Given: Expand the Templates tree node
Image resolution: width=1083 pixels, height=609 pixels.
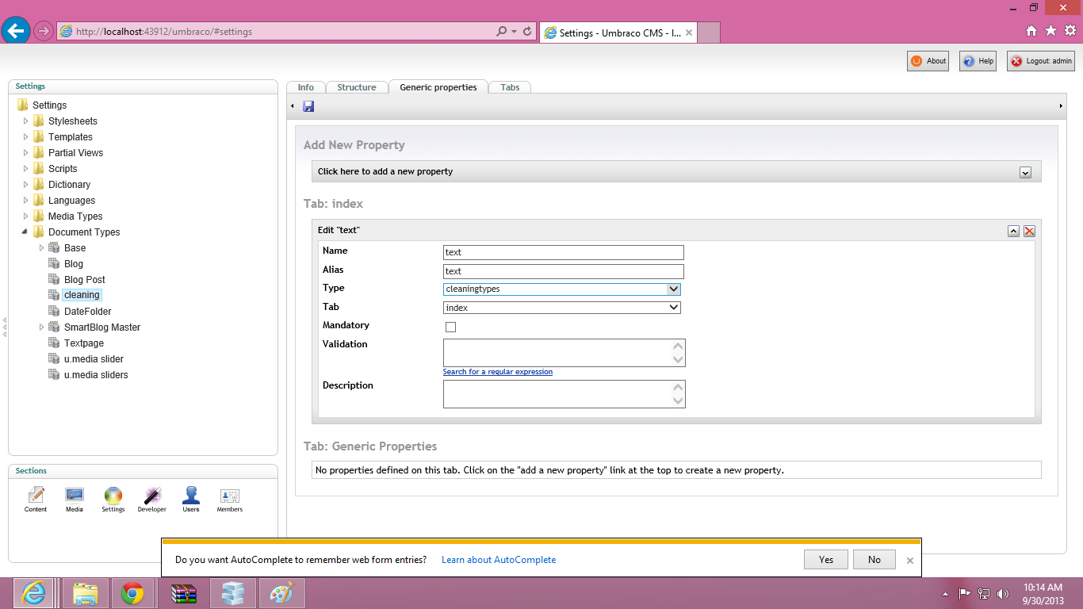Looking at the screenshot, I should click(26, 137).
